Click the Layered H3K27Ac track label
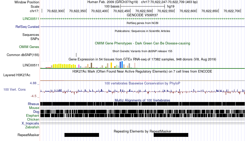This screenshot has width=245, height=141. (x=17, y=75)
